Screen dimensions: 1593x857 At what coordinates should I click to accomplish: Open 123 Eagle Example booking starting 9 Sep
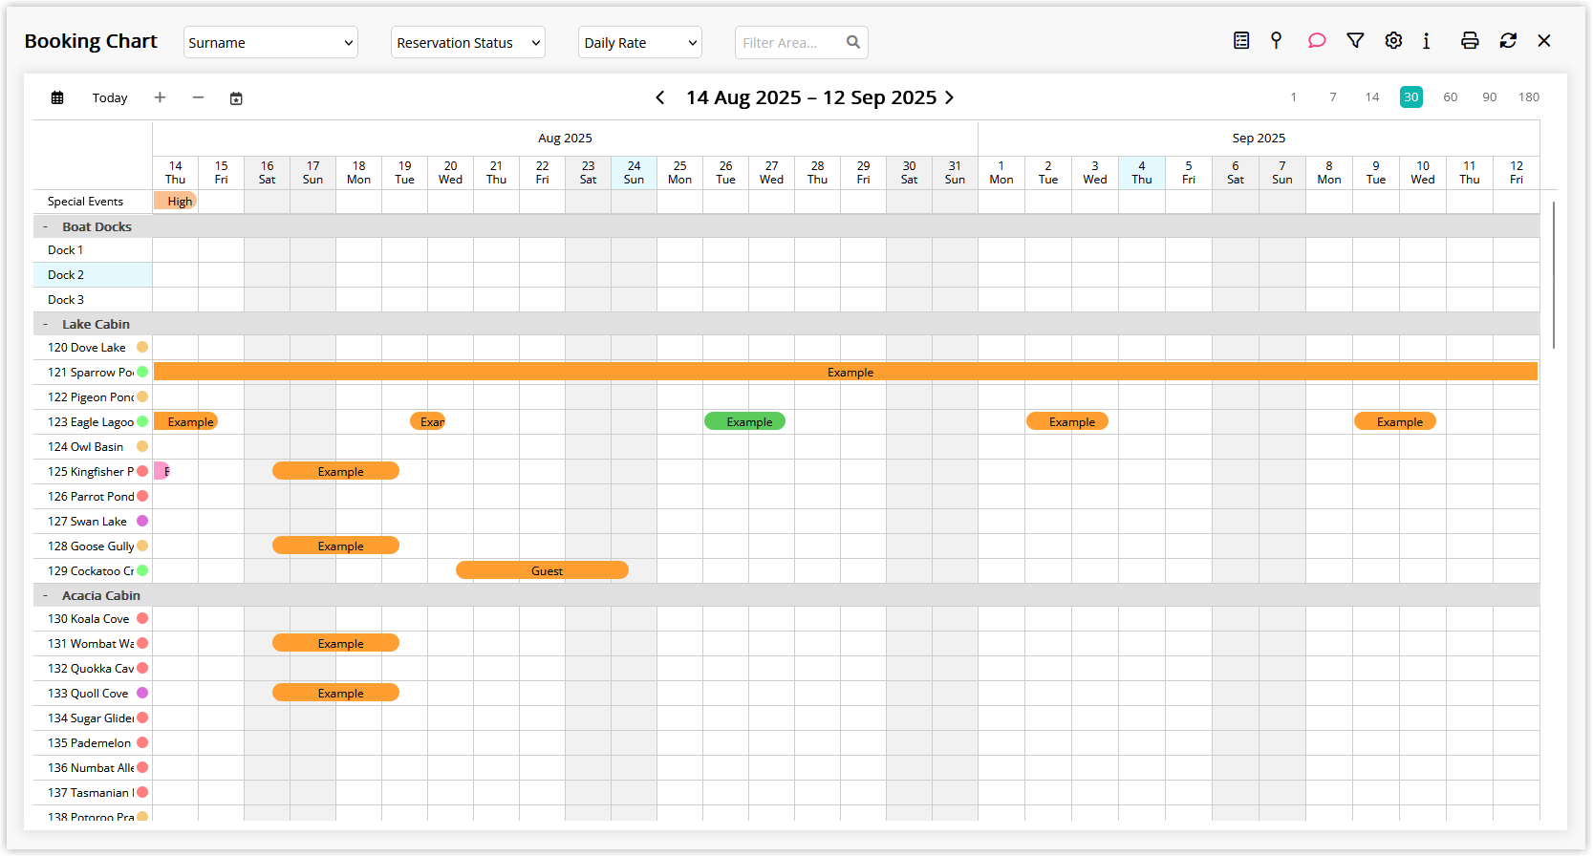click(x=1395, y=421)
